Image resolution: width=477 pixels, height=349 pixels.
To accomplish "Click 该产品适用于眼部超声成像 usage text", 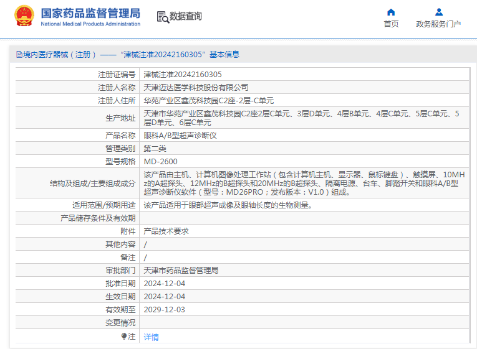I will coord(228,205).
